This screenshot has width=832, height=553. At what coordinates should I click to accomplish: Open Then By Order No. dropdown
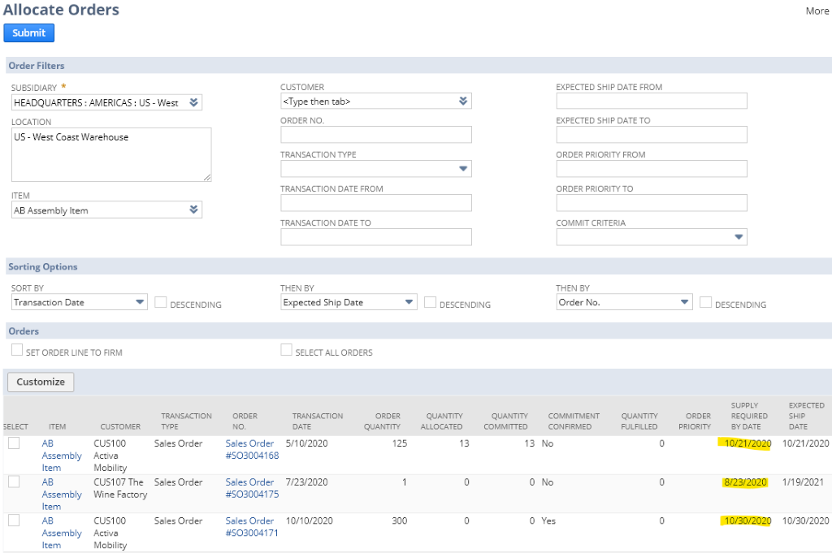click(684, 302)
